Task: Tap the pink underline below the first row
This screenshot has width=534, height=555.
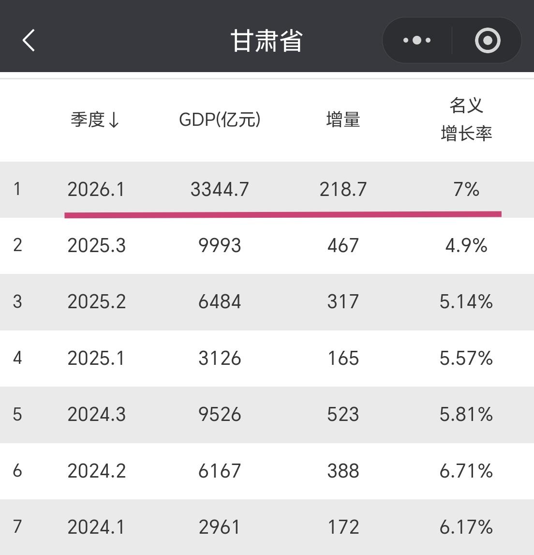Action: [282, 213]
